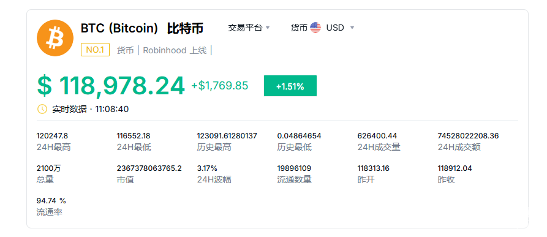547x237 pixels.
Task: Click the 历史最高 value 123091.61280137
Action: (227, 136)
